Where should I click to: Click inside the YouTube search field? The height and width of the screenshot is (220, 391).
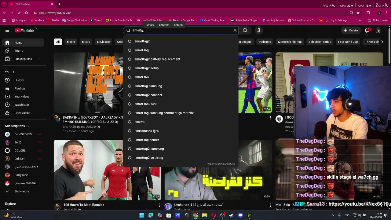pyautogui.click(x=180, y=30)
